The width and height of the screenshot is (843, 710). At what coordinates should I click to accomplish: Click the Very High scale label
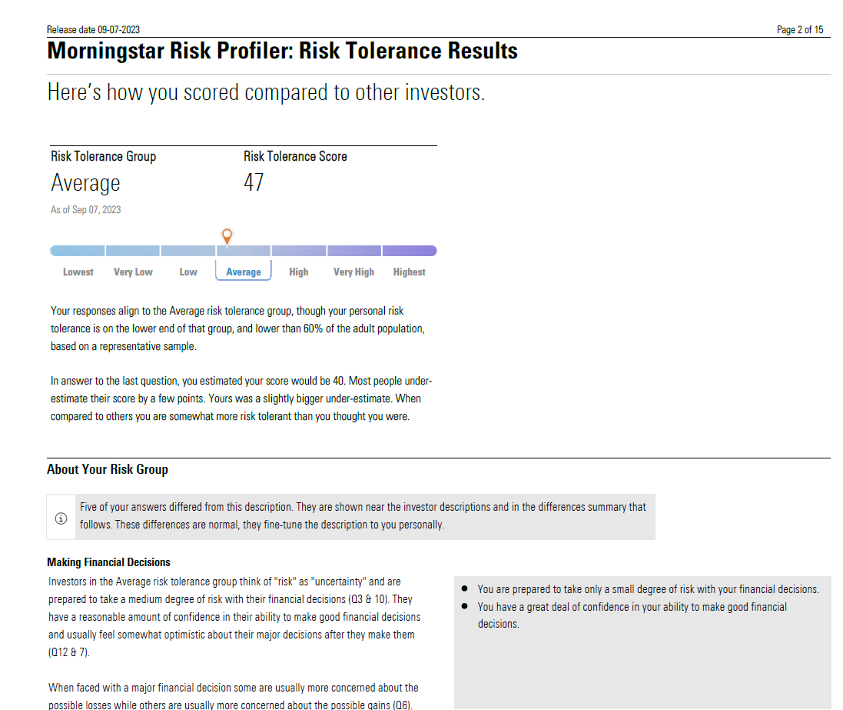coord(353,272)
